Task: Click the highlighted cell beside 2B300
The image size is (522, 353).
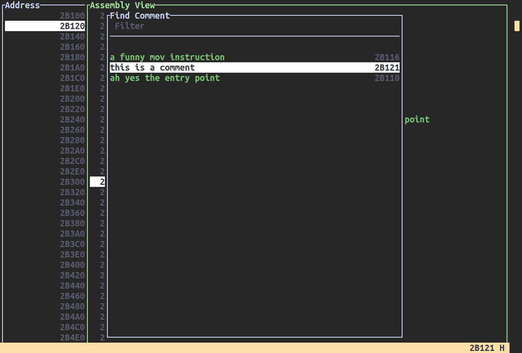Action: 97,182
